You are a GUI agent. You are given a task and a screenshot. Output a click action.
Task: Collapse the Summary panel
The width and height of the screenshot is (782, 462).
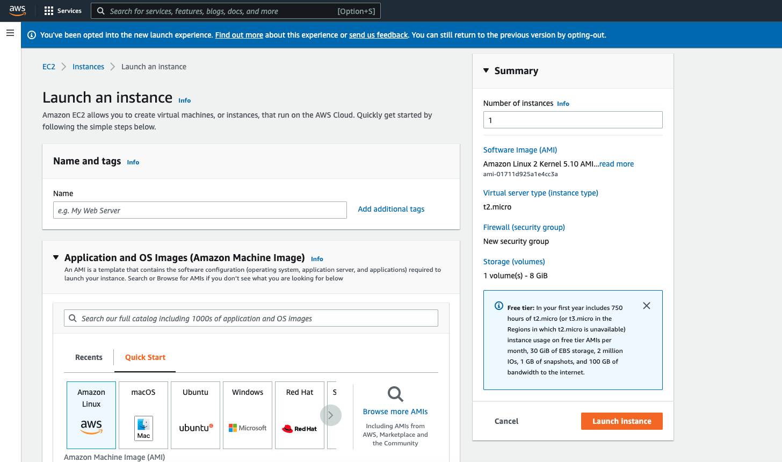(486, 70)
